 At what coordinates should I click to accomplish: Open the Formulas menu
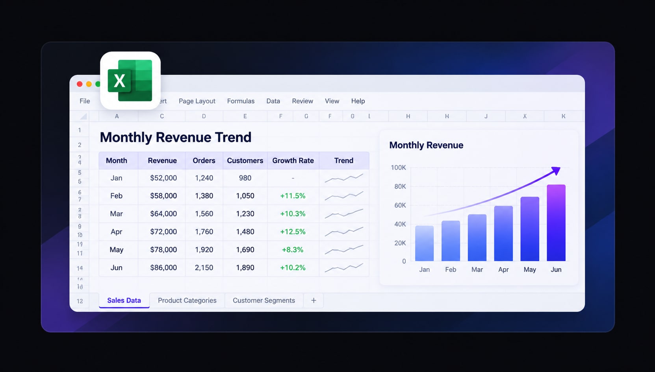point(241,101)
